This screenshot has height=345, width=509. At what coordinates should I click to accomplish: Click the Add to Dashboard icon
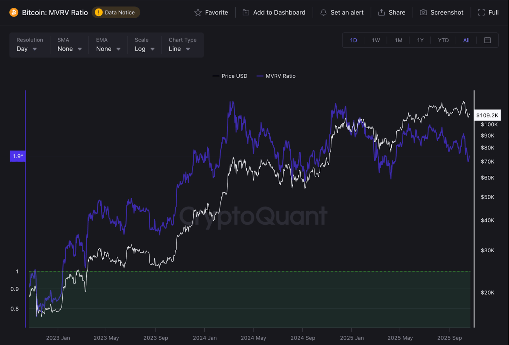(246, 12)
